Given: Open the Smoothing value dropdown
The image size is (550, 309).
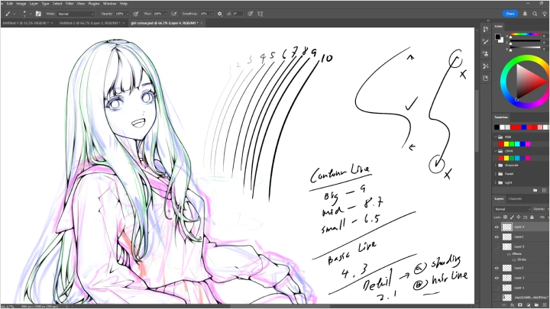Looking at the screenshot, I should (212, 14).
